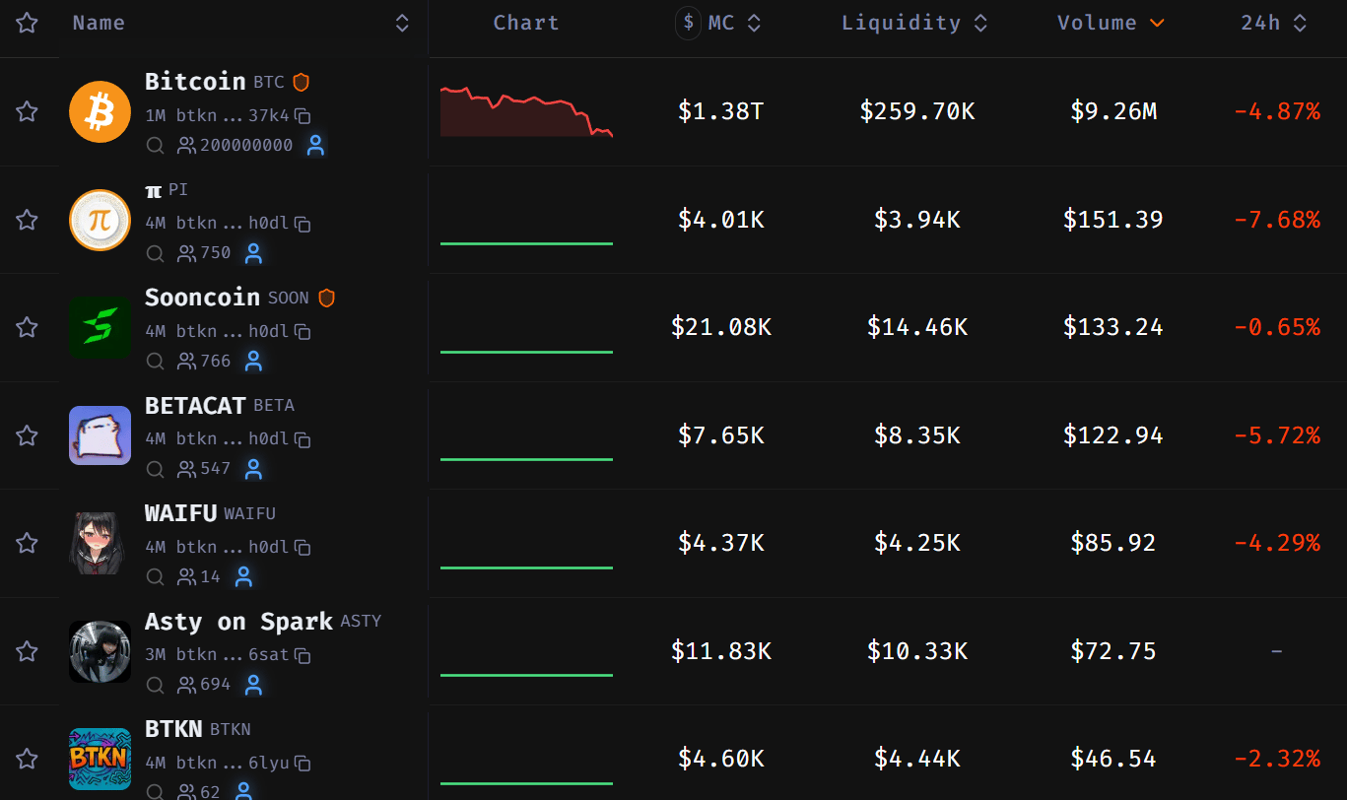Click PI holders count 750
The image size is (1347, 800).
204,253
